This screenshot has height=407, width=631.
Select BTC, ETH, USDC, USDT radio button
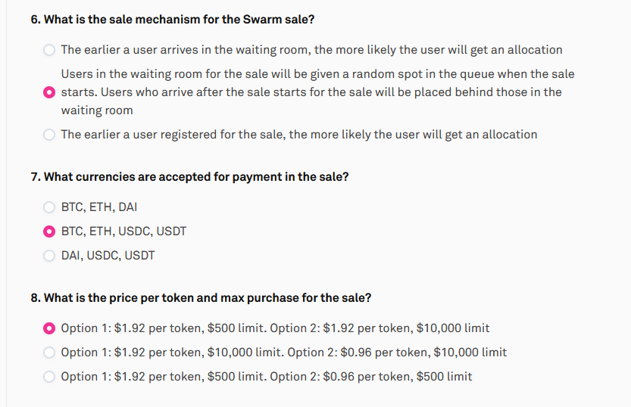49,231
